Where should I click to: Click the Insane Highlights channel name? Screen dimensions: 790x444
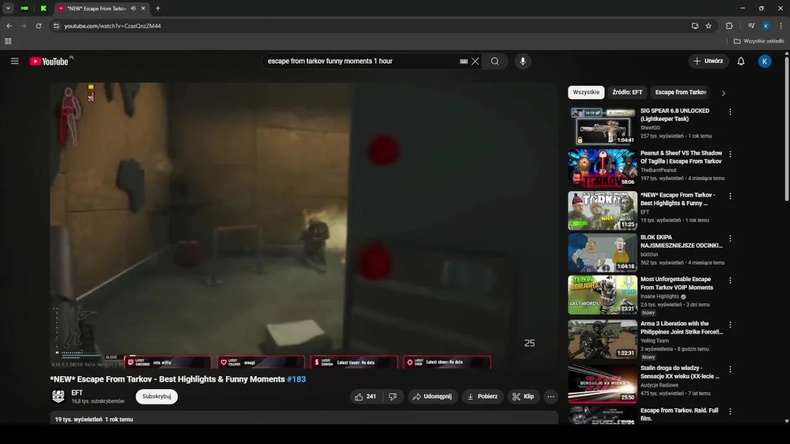(x=659, y=297)
